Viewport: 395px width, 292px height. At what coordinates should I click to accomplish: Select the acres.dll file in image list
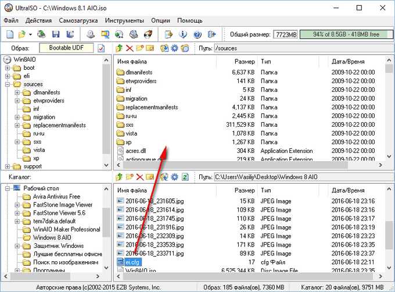point(136,151)
